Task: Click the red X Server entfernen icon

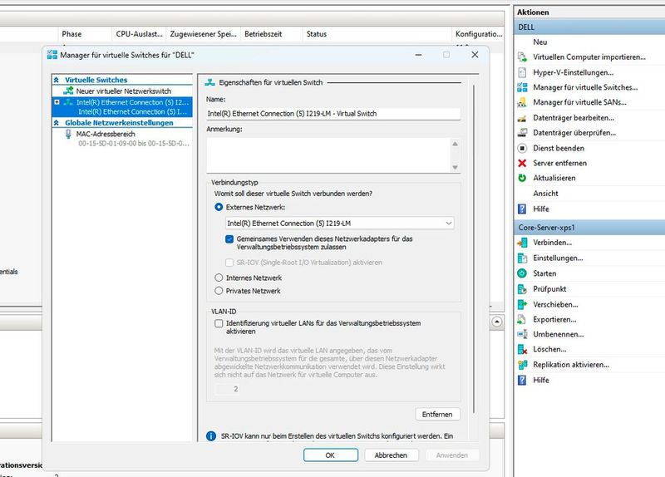Action: [522, 163]
